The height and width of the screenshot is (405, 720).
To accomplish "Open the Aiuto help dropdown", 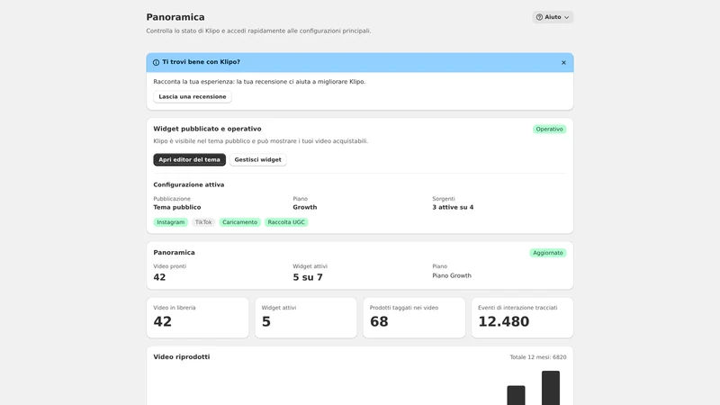I will (553, 17).
